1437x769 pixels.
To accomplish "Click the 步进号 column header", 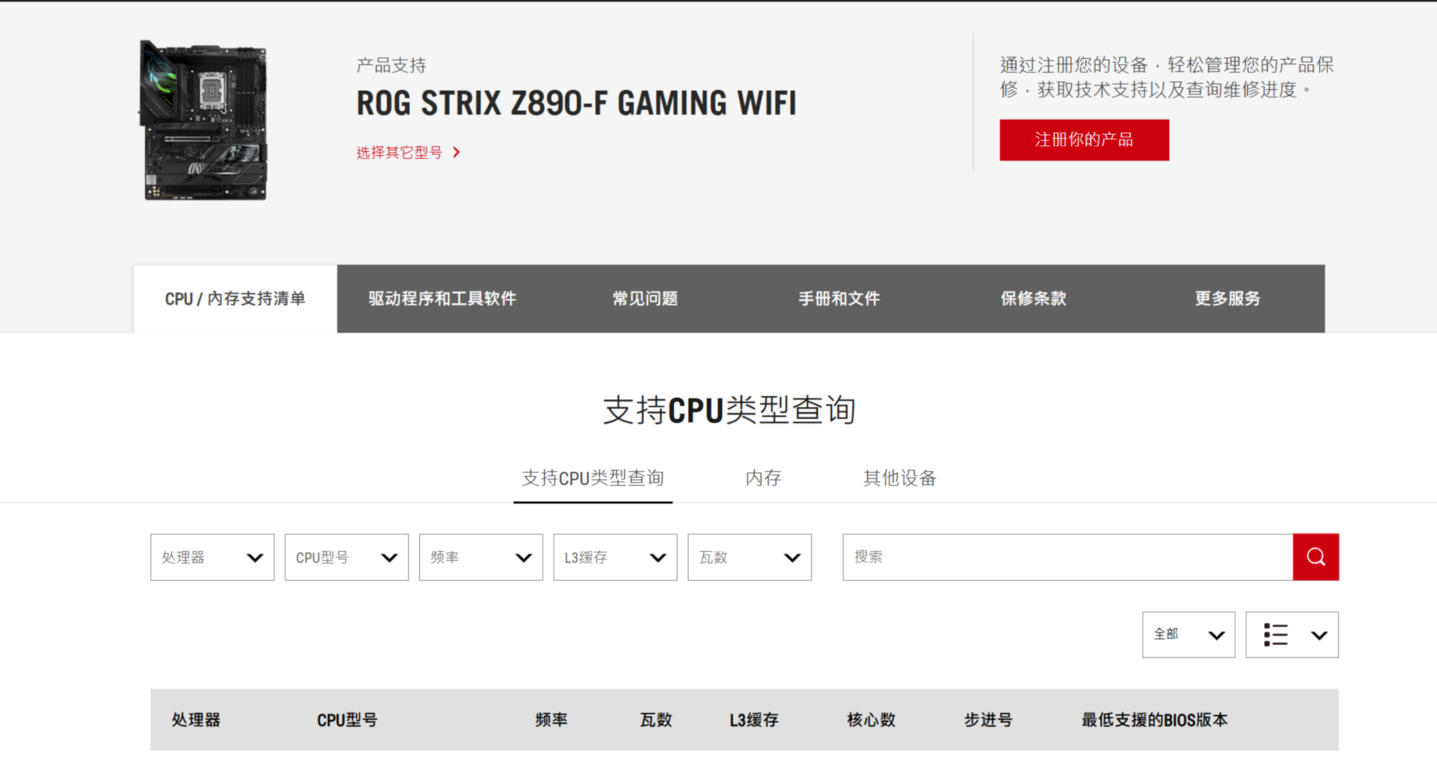I will click(x=989, y=720).
